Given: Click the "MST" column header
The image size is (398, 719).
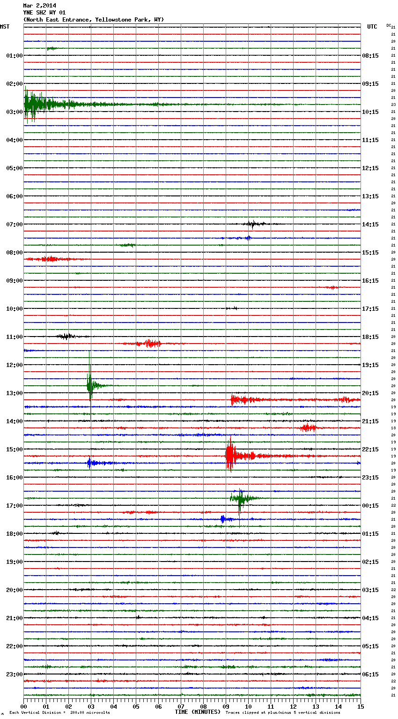Looking at the screenshot, I should pyautogui.click(x=5, y=27).
